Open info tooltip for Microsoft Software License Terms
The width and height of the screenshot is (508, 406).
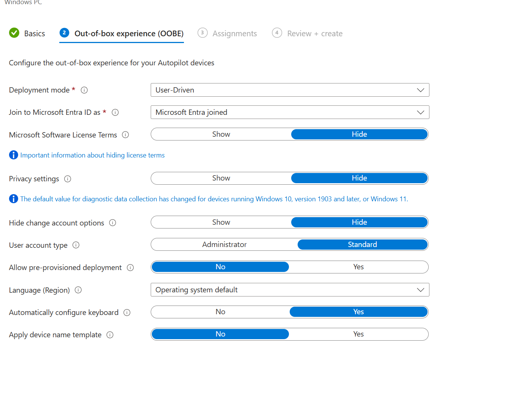(x=125, y=135)
